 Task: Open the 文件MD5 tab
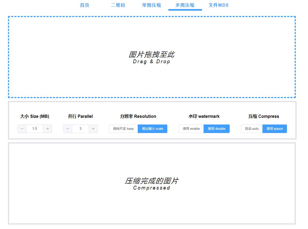218,5
